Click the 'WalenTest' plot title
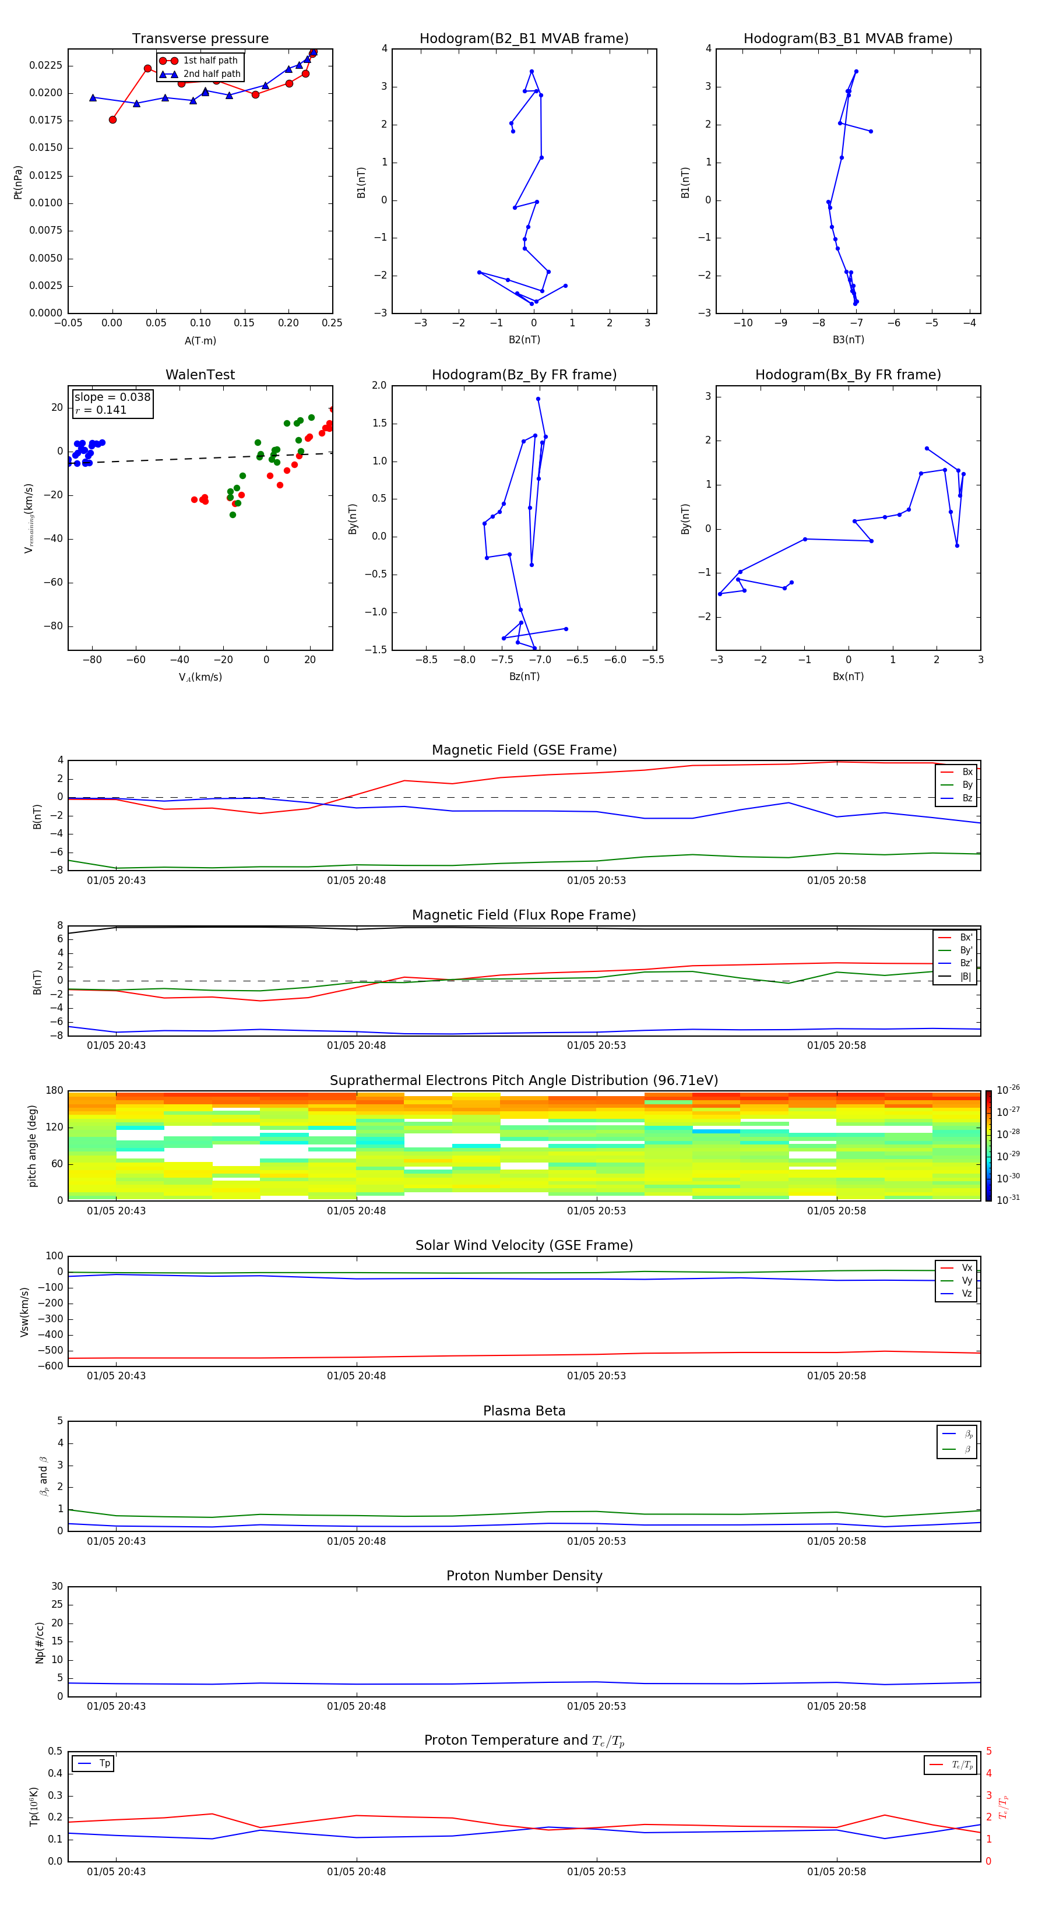Image resolution: width=1049 pixels, height=1923 pixels. pos(200,374)
